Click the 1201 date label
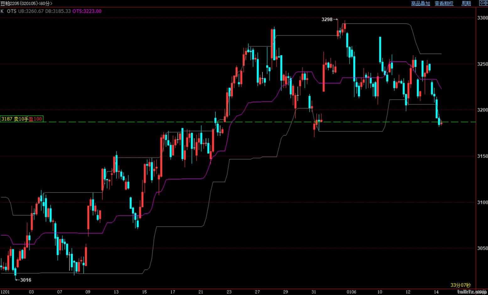The width and height of the screenshot is (488, 295). pos(5,292)
